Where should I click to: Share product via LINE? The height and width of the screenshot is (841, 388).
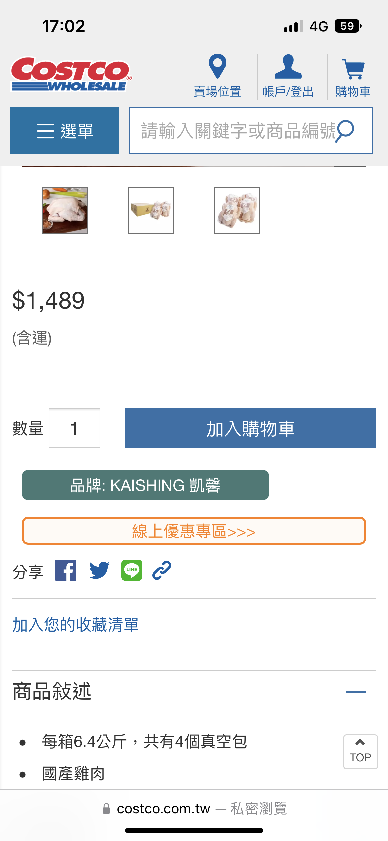[132, 570]
